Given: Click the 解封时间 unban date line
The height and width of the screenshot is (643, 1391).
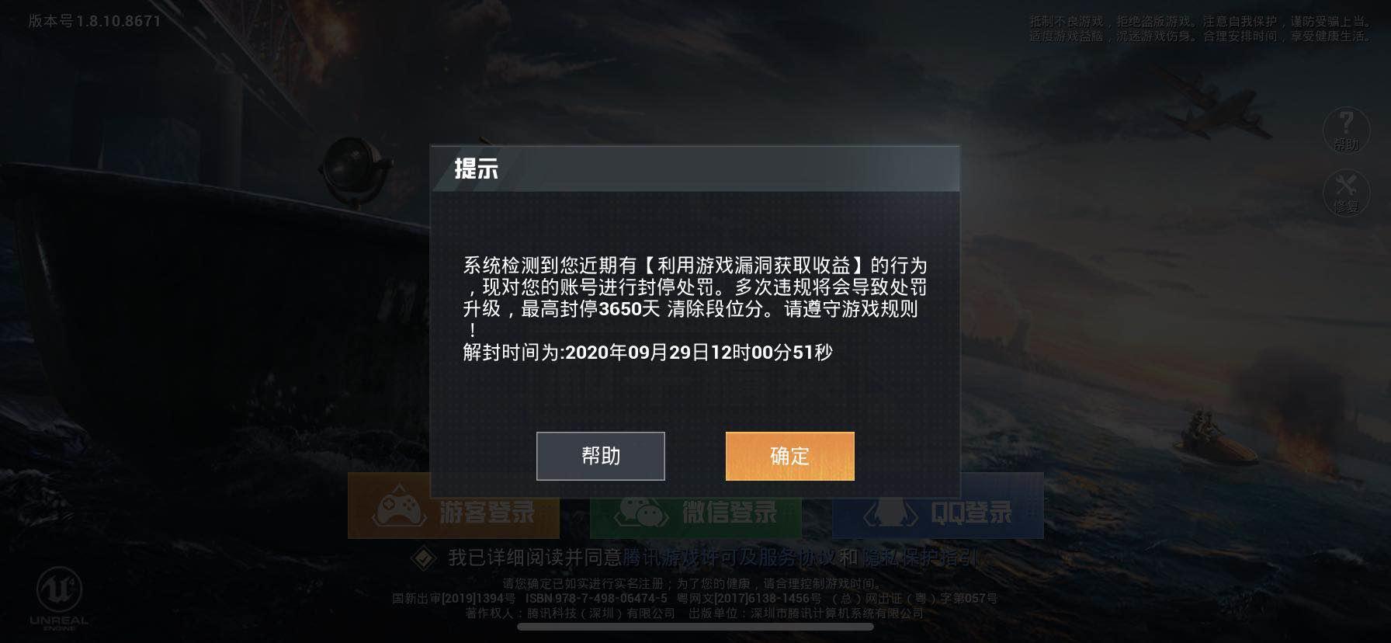Looking at the screenshot, I should tap(647, 353).
